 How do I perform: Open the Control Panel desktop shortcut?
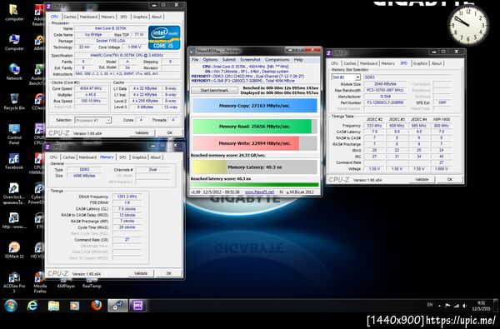pyautogui.click(x=14, y=134)
